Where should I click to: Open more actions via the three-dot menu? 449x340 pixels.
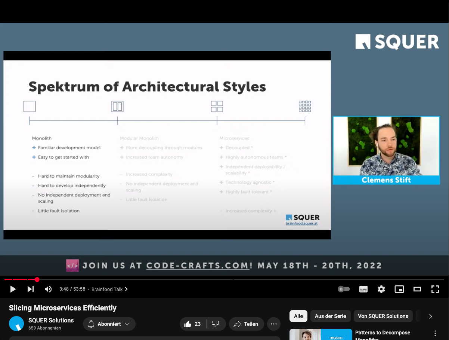(273, 324)
